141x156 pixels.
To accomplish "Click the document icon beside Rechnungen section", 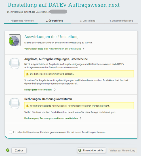I will (14, 103).
